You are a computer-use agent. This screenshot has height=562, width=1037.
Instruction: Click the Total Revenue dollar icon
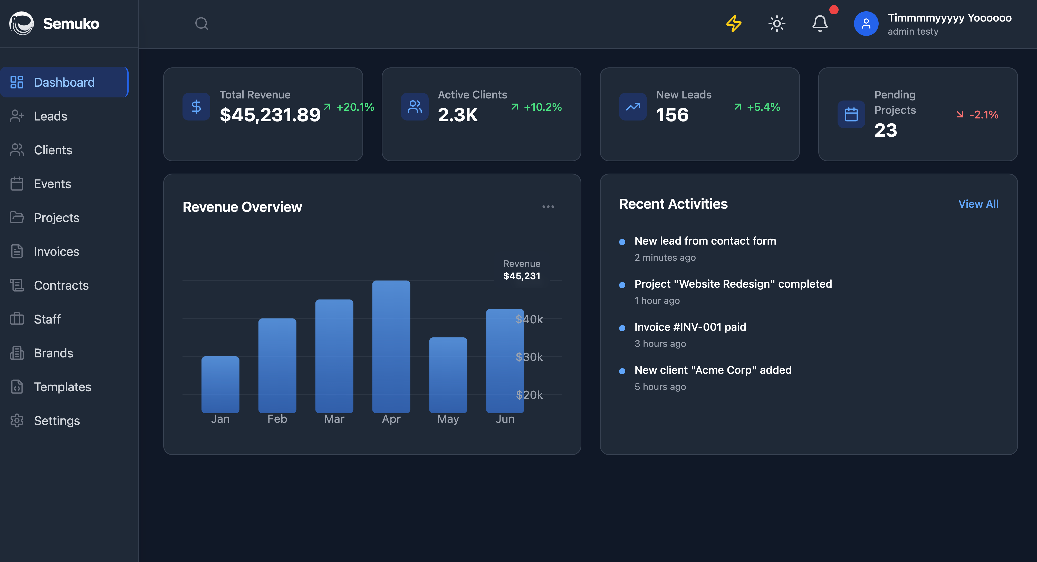coord(196,107)
